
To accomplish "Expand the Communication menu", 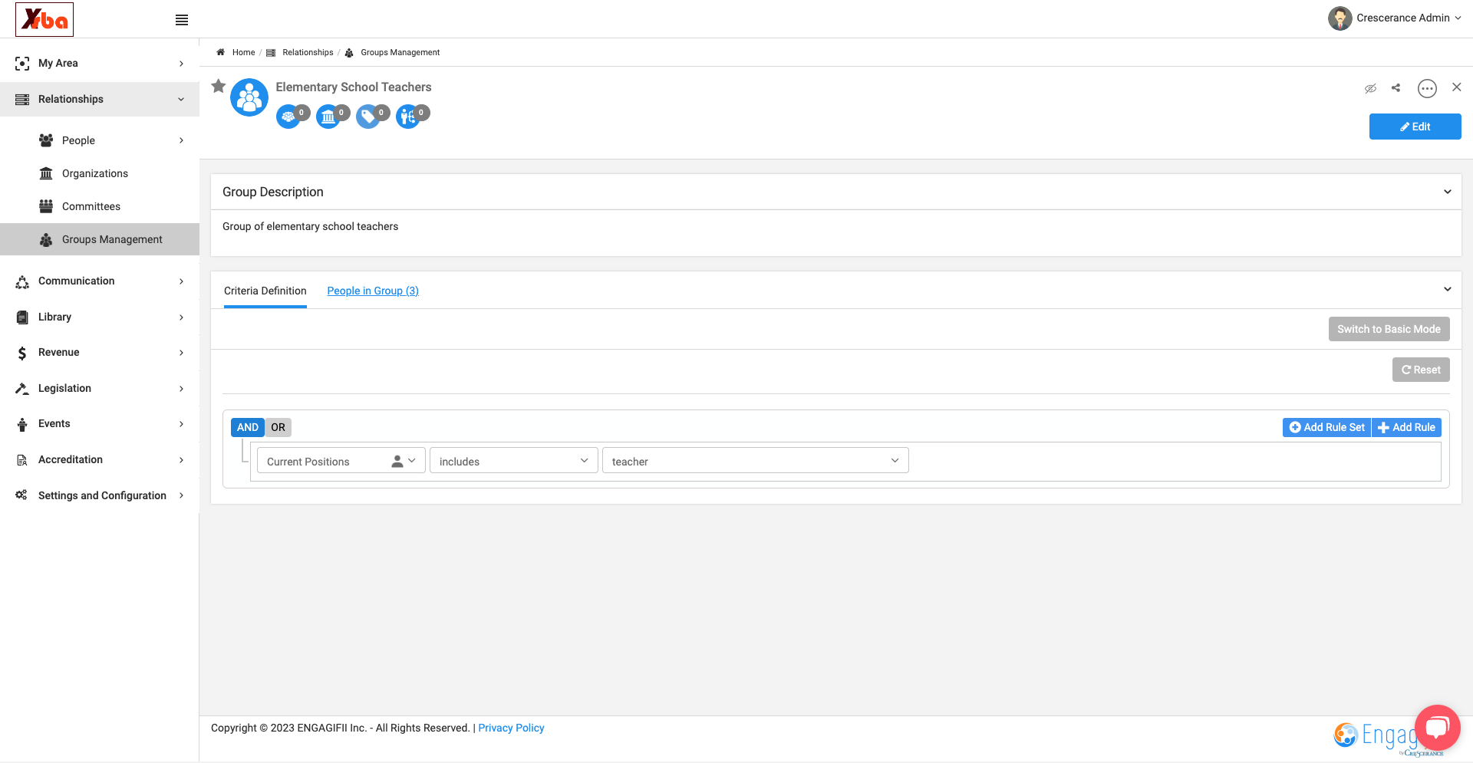I will pos(100,281).
